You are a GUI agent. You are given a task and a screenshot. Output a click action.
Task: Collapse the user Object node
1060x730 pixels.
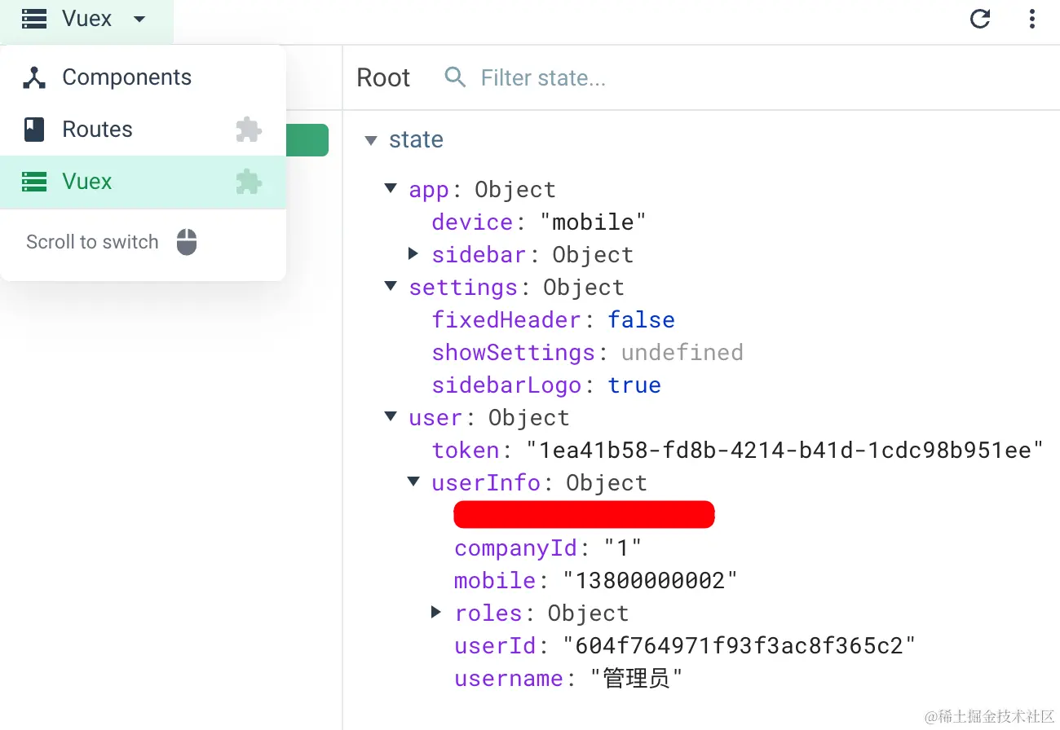coord(391,417)
